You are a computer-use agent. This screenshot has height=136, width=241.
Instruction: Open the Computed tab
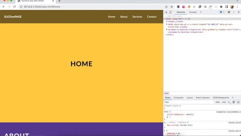[x=178, y=97]
